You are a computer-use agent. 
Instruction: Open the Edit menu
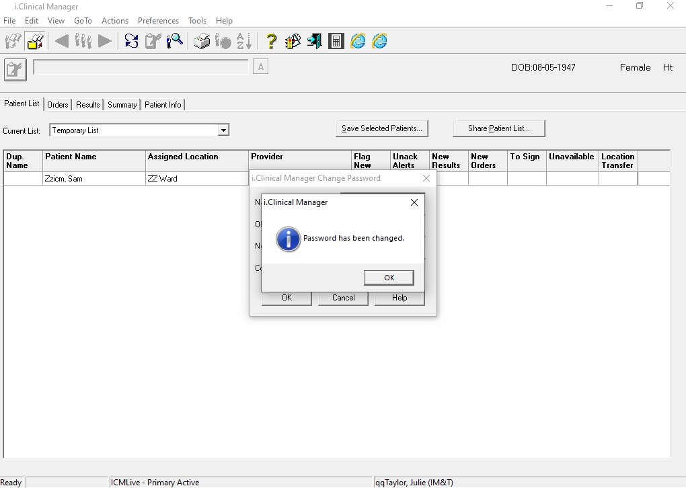[x=32, y=21]
